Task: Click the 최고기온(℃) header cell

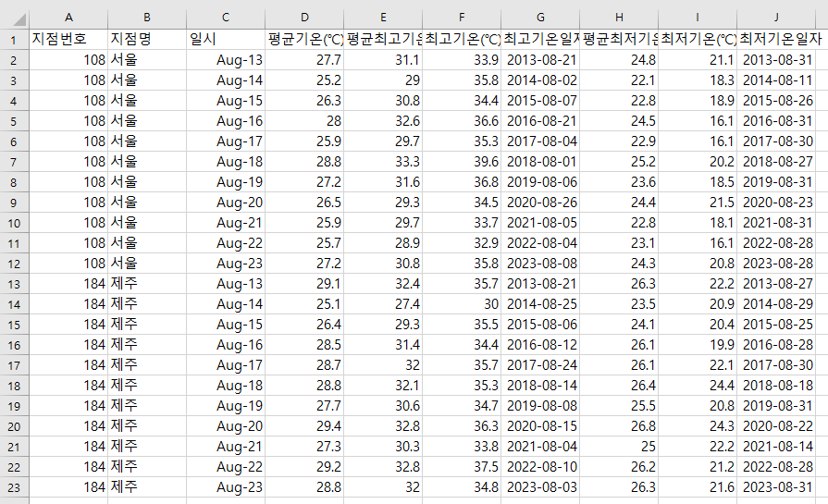Action: tap(462, 40)
